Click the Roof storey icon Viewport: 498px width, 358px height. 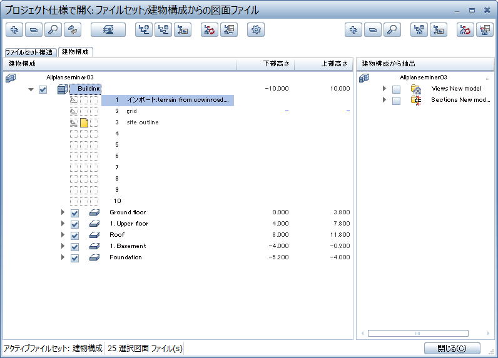[94, 235]
